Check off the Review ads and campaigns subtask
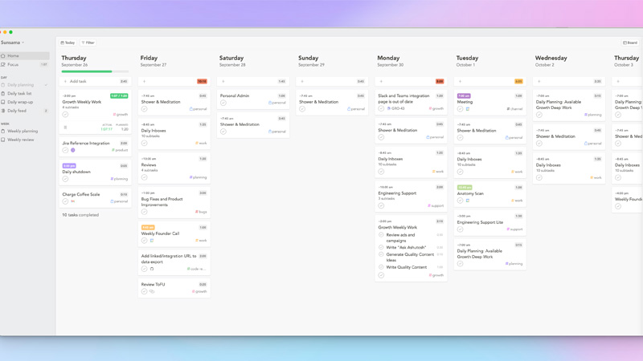The height and width of the screenshot is (361, 643). pyautogui.click(x=381, y=235)
